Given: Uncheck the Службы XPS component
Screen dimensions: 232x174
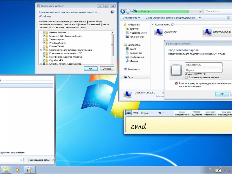Looking at the screenshot, I should (44, 60).
